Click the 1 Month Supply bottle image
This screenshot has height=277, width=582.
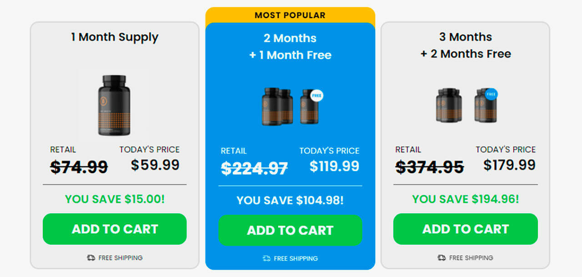(114, 106)
